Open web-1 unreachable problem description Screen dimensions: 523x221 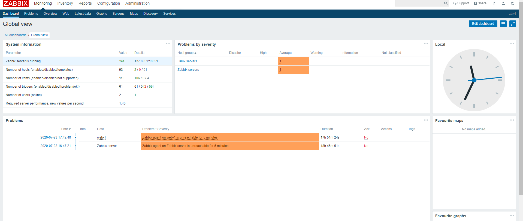(x=180, y=137)
